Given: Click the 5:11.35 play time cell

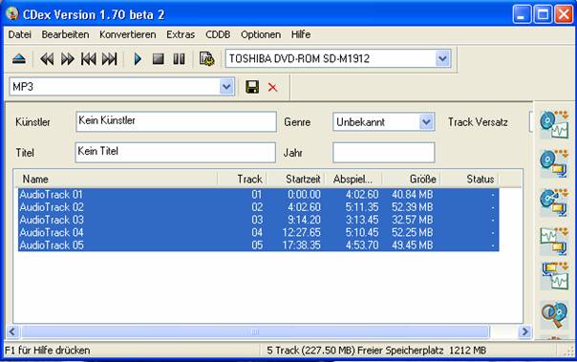Looking at the screenshot, I should [x=362, y=207].
